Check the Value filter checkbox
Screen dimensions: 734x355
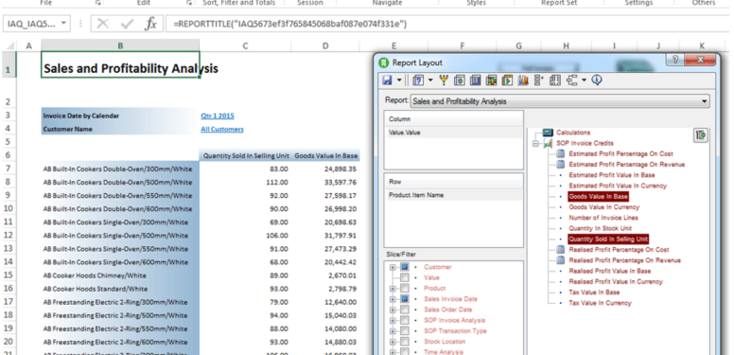pyautogui.click(x=405, y=277)
